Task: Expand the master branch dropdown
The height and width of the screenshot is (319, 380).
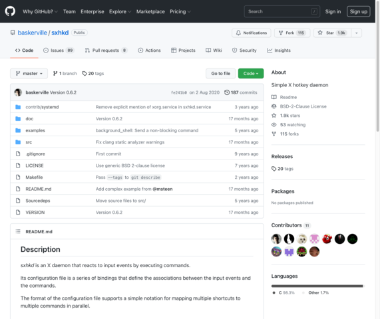Action: click(x=29, y=73)
